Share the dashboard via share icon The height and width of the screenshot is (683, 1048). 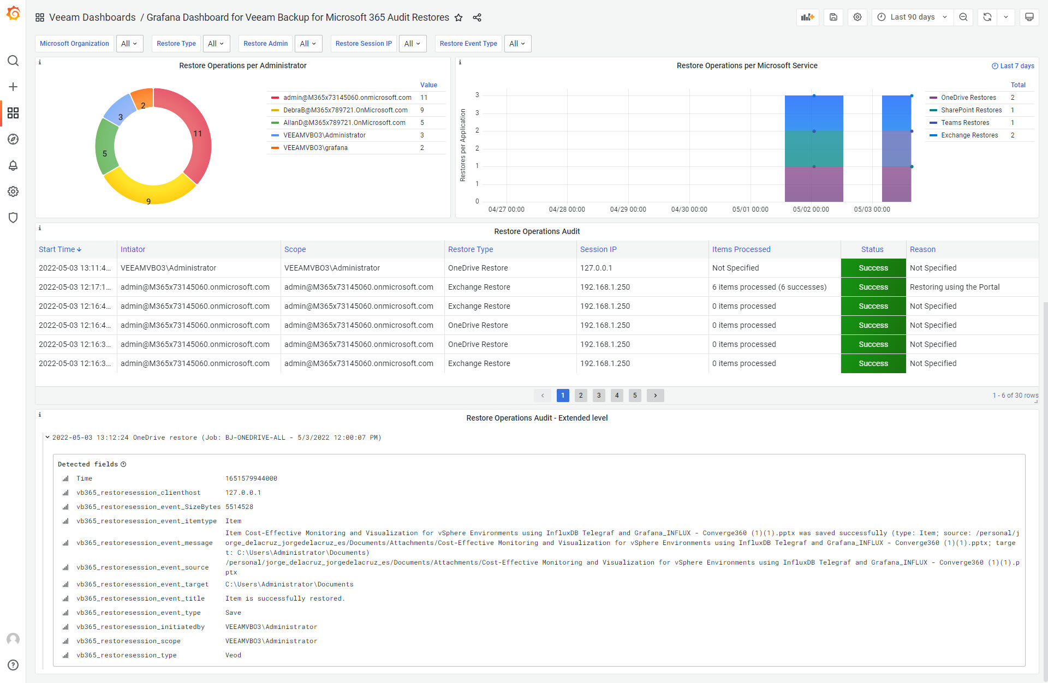(477, 17)
